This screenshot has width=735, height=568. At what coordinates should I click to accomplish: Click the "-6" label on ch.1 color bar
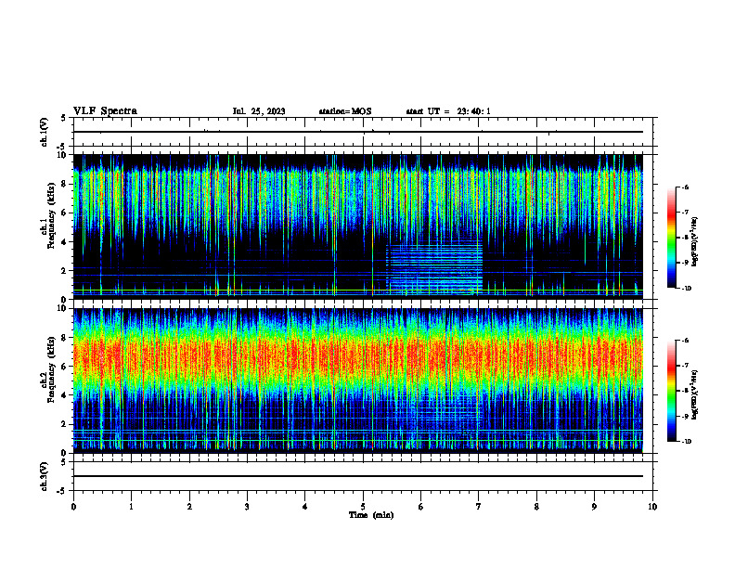685,187
